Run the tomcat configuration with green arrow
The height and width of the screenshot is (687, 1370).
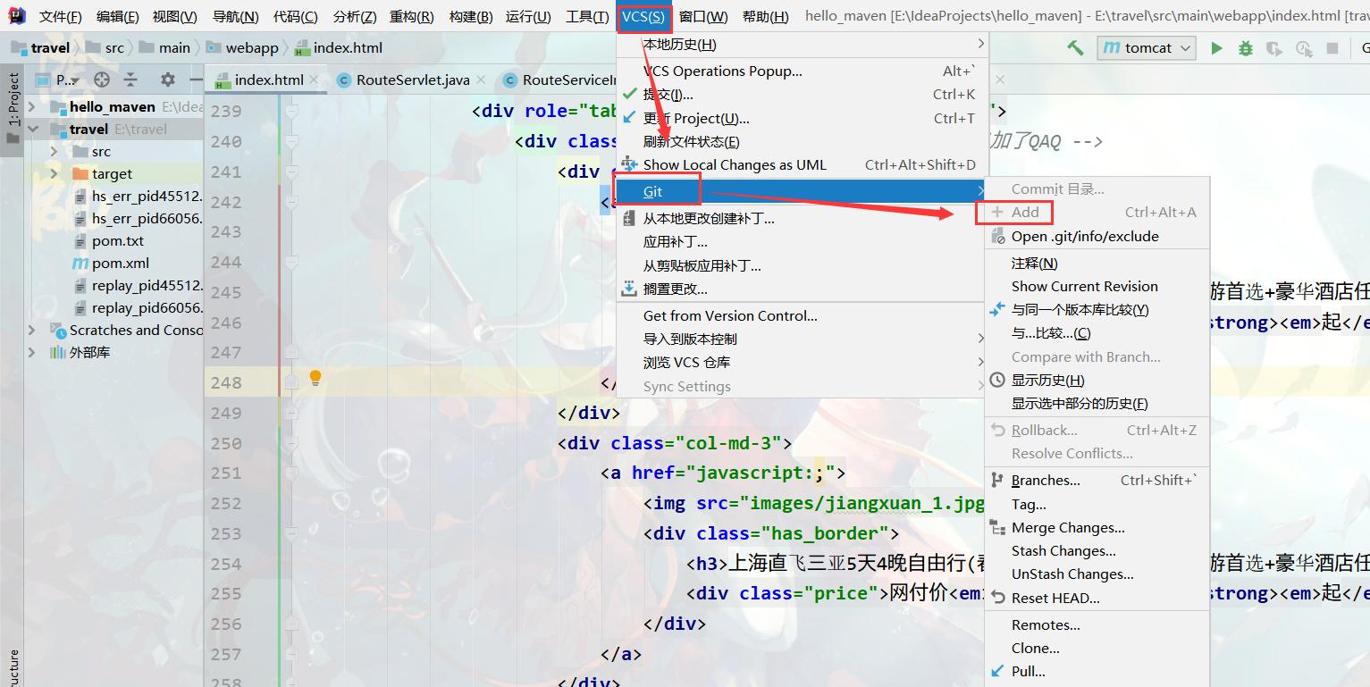(1216, 48)
